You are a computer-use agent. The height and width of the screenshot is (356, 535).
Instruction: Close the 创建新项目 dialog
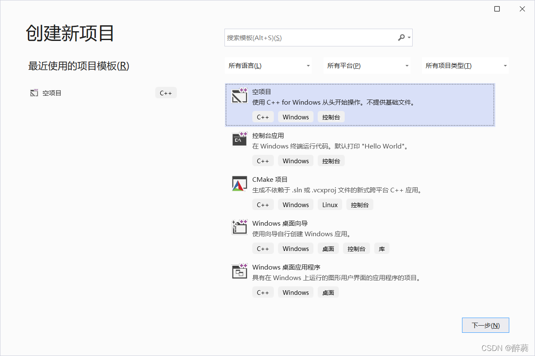tap(522, 9)
